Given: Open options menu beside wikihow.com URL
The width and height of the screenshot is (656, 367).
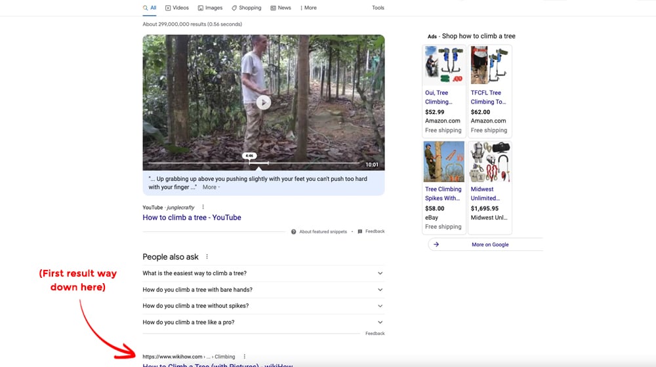Looking at the screenshot, I should 244,357.
